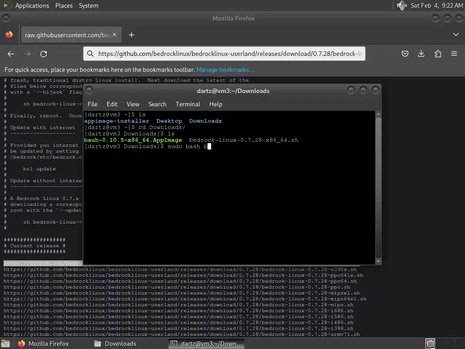
Task: Open terminal Help menu
Action: coord(216,104)
